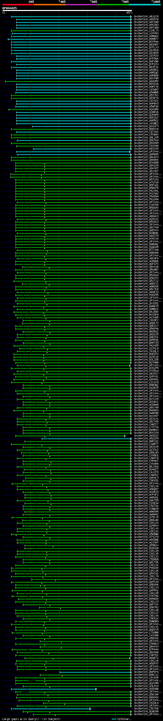Select the UniRef100_Q2H803 hit
Image resolution: width=163 pixels, height=721 pixels.
coord(146,526)
